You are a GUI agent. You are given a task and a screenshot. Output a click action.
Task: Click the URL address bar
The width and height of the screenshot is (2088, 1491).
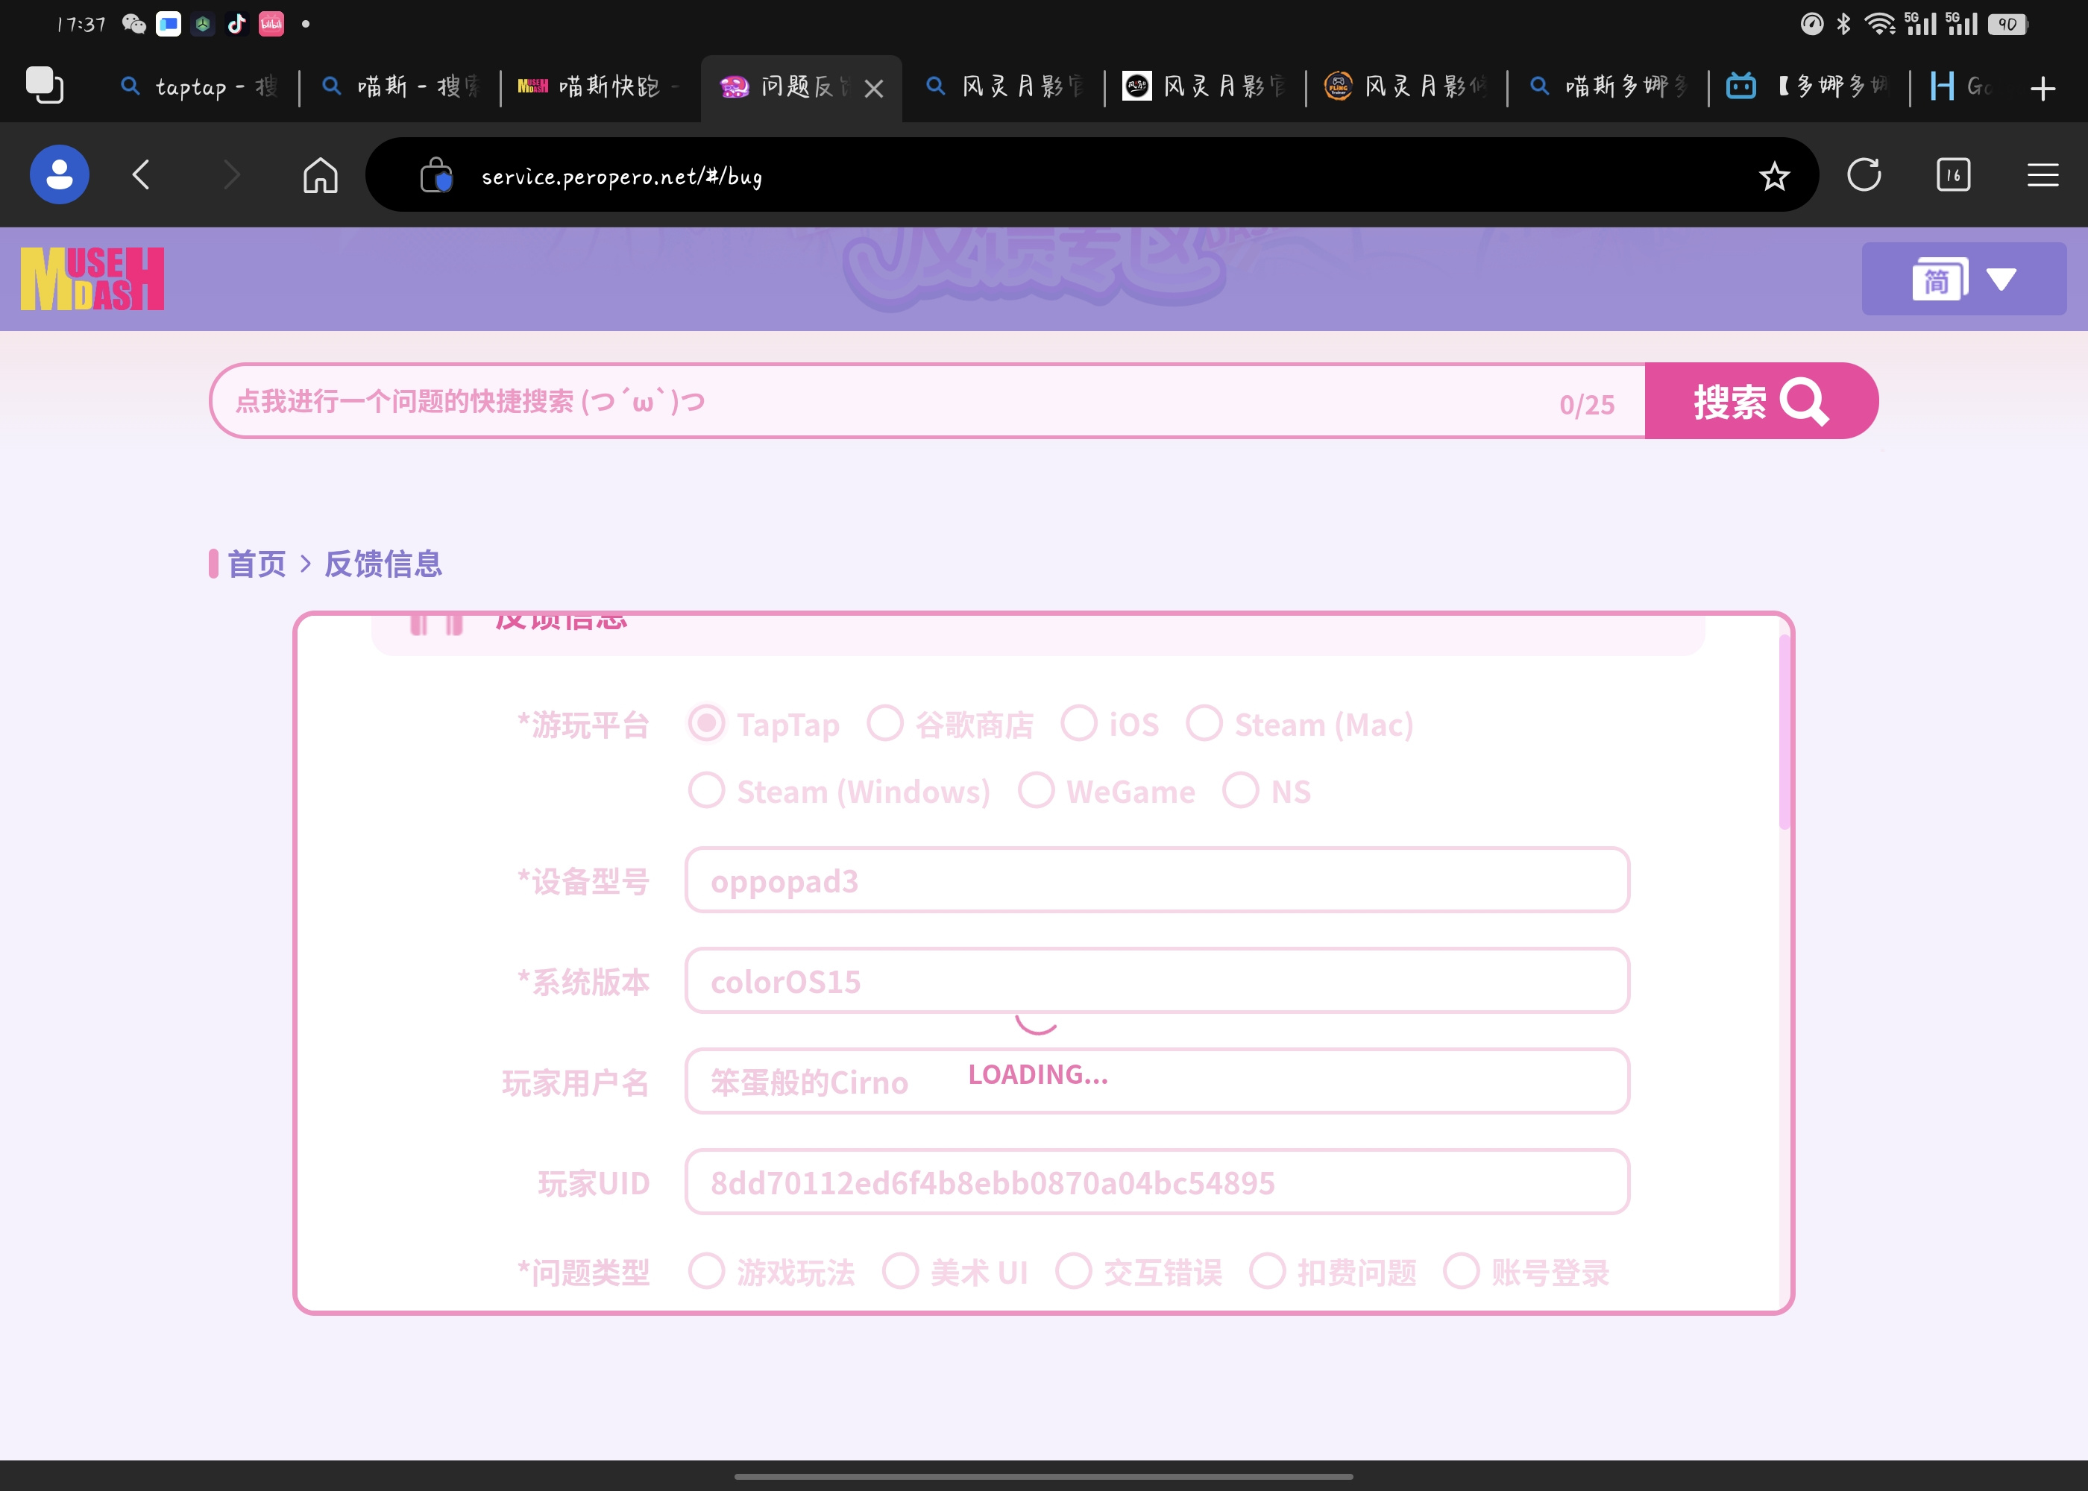click(1092, 175)
